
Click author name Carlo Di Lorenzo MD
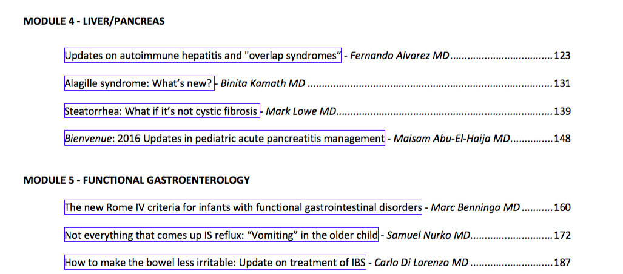click(x=422, y=263)
